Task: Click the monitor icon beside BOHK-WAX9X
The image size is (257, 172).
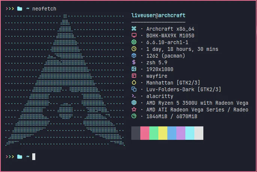Action: pyautogui.click(x=134, y=35)
